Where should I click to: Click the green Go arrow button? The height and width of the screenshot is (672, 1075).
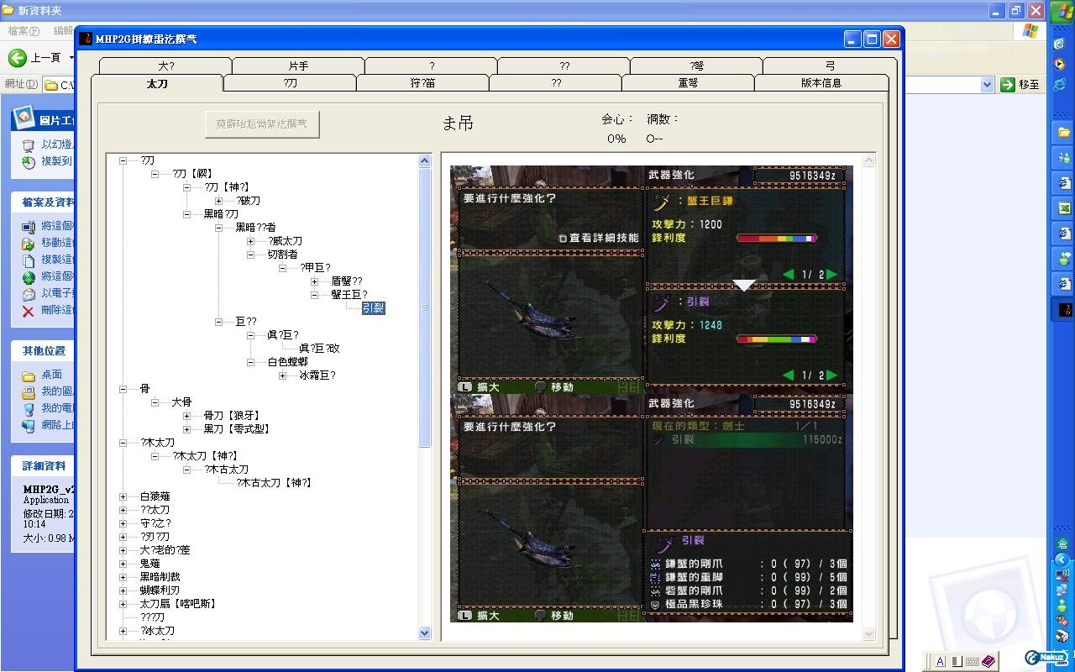(x=1008, y=84)
